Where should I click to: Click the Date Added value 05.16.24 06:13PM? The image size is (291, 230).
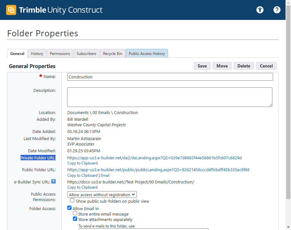[84, 131]
